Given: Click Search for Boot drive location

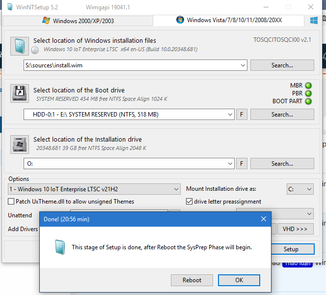Looking at the screenshot, I should point(282,115).
